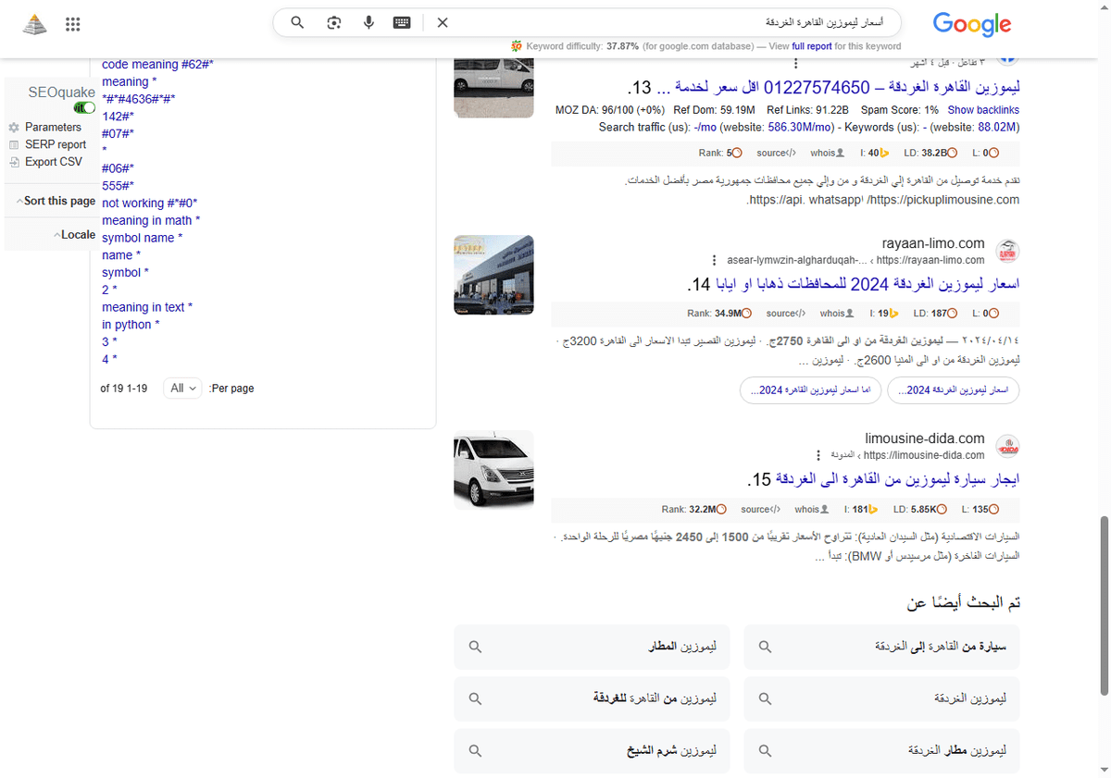Activate voice search microphone
The width and height of the screenshot is (1111, 778).
tap(368, 22)
